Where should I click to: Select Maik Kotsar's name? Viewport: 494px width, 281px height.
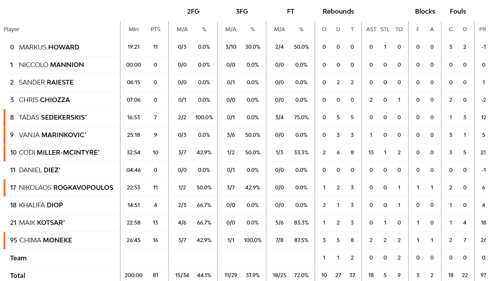pyautogui.click(x=42, y=223)
